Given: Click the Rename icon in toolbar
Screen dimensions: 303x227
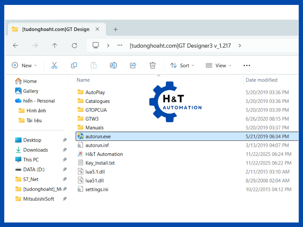Looking at the screenshot, I should tap(113, 65).
